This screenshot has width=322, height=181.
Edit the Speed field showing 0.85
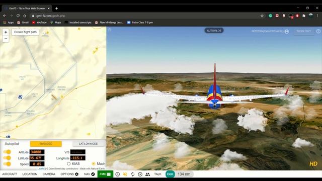(37, 164)
